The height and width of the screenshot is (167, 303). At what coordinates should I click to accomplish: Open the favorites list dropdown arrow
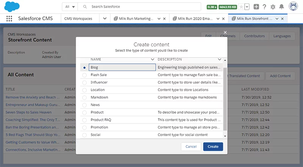(247, 7)
